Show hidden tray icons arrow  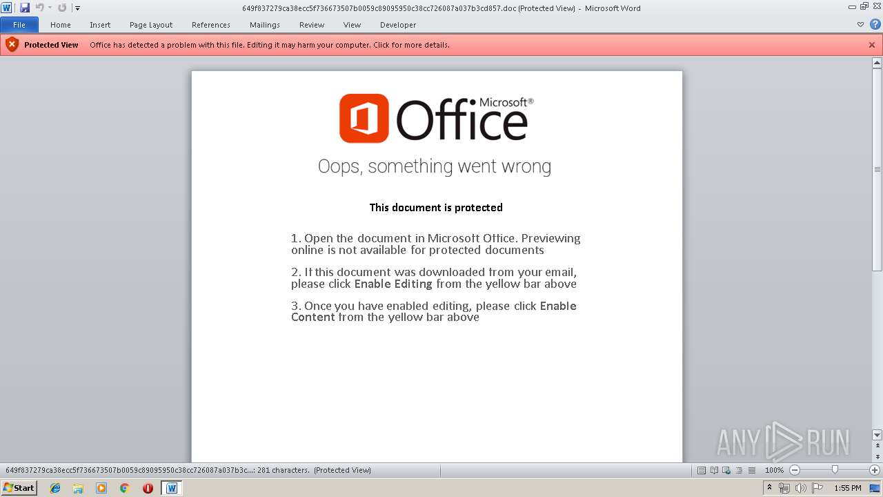click(770, 488)
